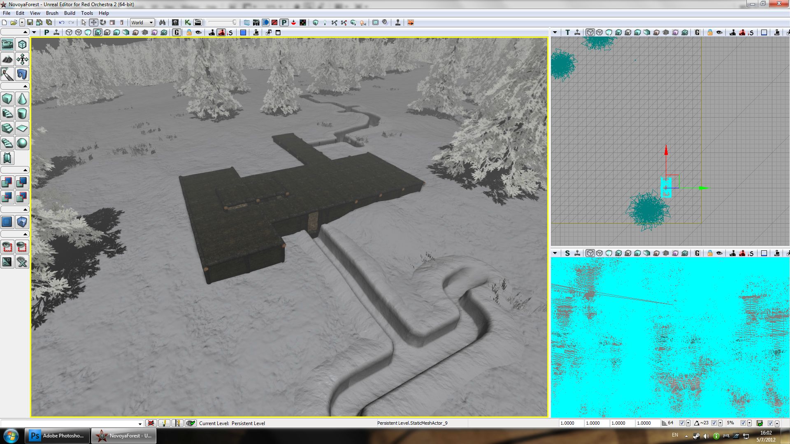Click the first 1.0000 scale field
The height and width of the screenshot is (444, 790).
click(x=571, y=423)
